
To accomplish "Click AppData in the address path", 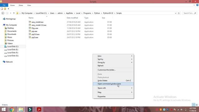I will [69, 13].
